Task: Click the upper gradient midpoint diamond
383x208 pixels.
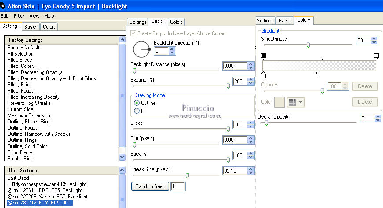Action: tap(322, 58)
